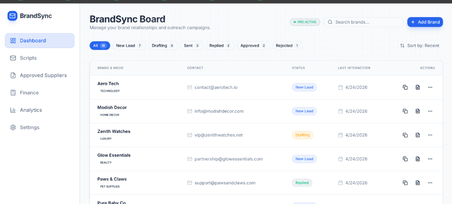This screenshot has height=204, width=452.
Task: Click the search magnifier icon
Action: [x=330, y=22]
